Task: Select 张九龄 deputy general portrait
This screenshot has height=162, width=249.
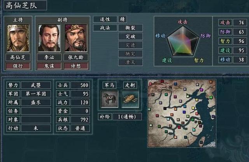Action: pos(76,38)
